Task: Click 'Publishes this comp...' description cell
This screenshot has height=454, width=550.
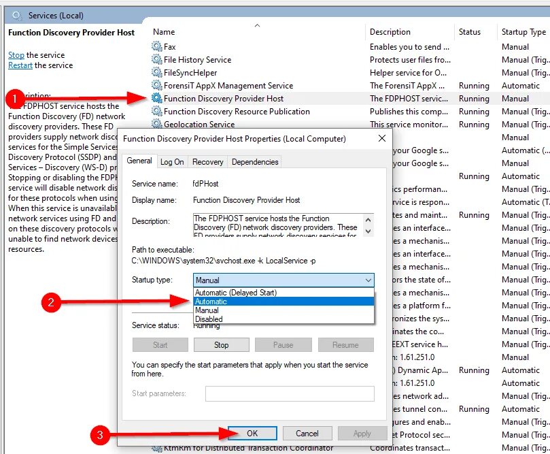Action: pos(409,112)
